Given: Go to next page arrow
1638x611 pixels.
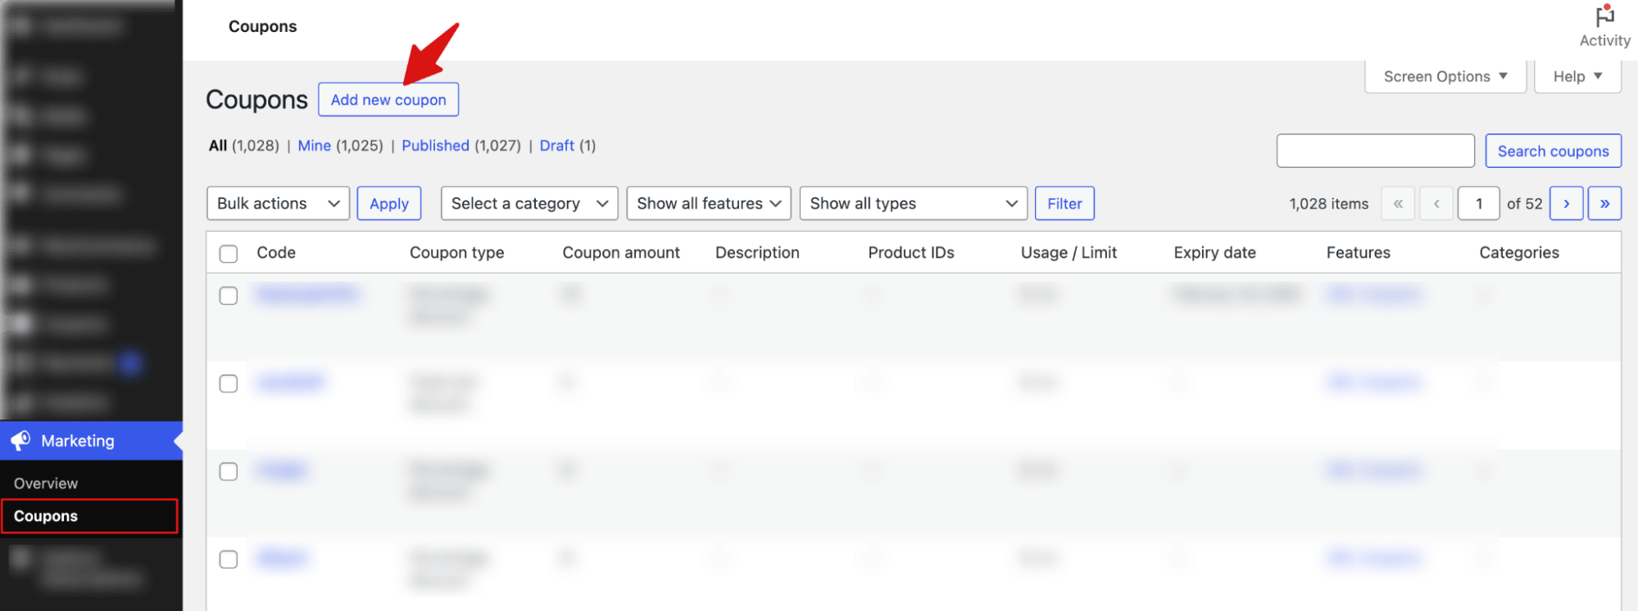Looking at the screenshot, I should (1566, 204).
